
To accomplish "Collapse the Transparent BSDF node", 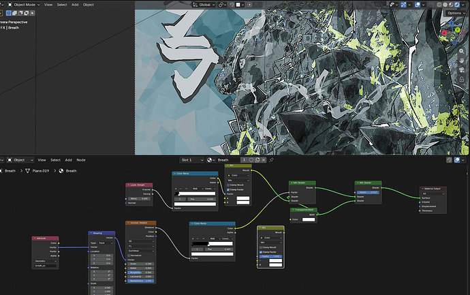I will pos(293,210).
